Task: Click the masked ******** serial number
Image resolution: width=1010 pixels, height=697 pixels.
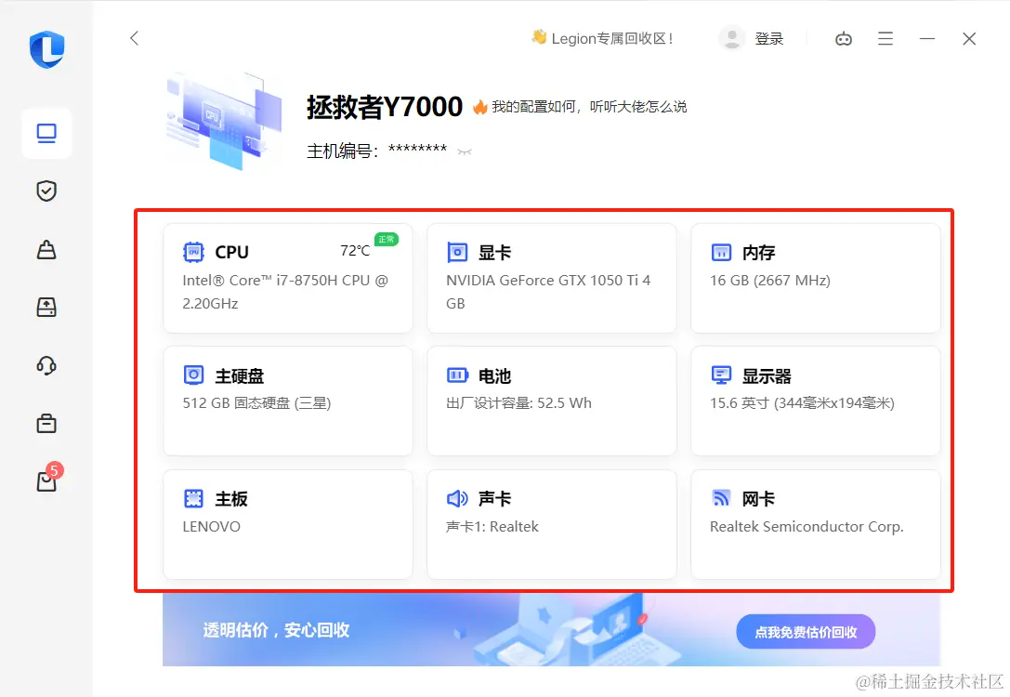Action: pyautogui.click(x=417, y=150)
